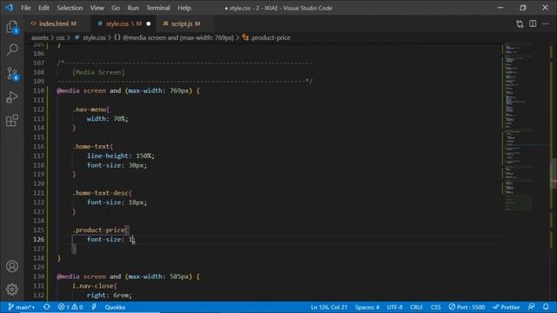Open the editor More Actions ellipsis
557x313 pixels.
pyautogui.click(x=546, y=23)
